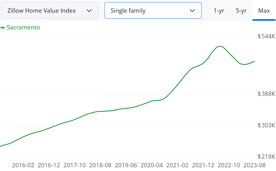Expand the Single family home type dropdown

tap(153, 11)
